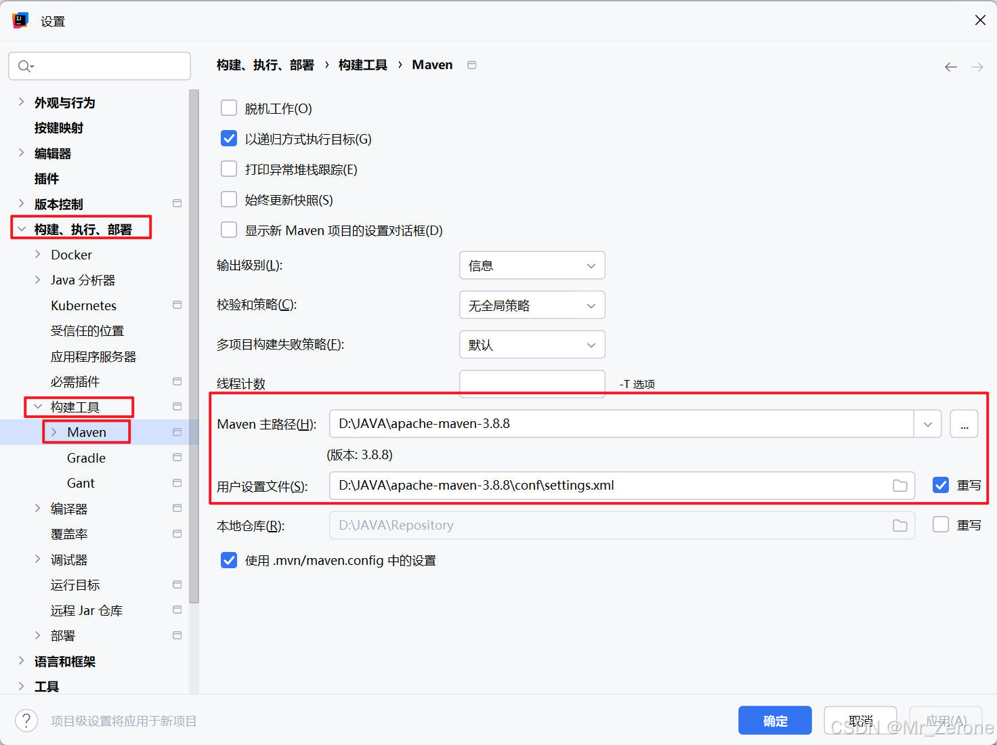This screenshot has height=745, width=997.
Task: Open 输出级别 dropdown showing 信息
Action: 532,265
